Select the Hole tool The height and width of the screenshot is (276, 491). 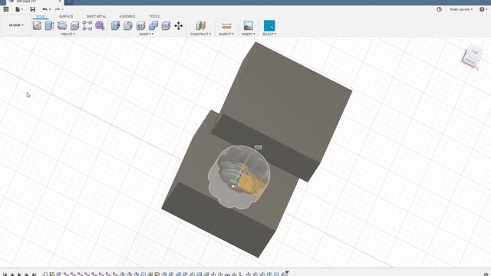point(74,25)
